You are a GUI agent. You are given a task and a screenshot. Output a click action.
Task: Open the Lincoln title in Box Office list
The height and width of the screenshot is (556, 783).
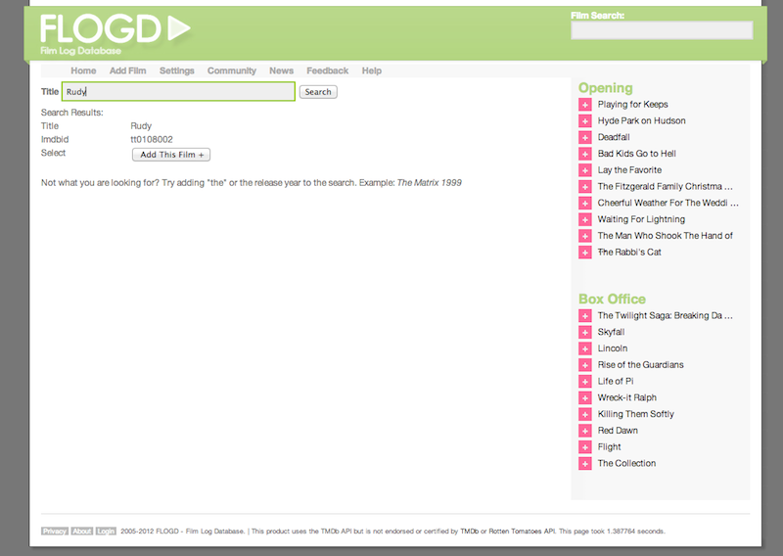coord(613,348)
